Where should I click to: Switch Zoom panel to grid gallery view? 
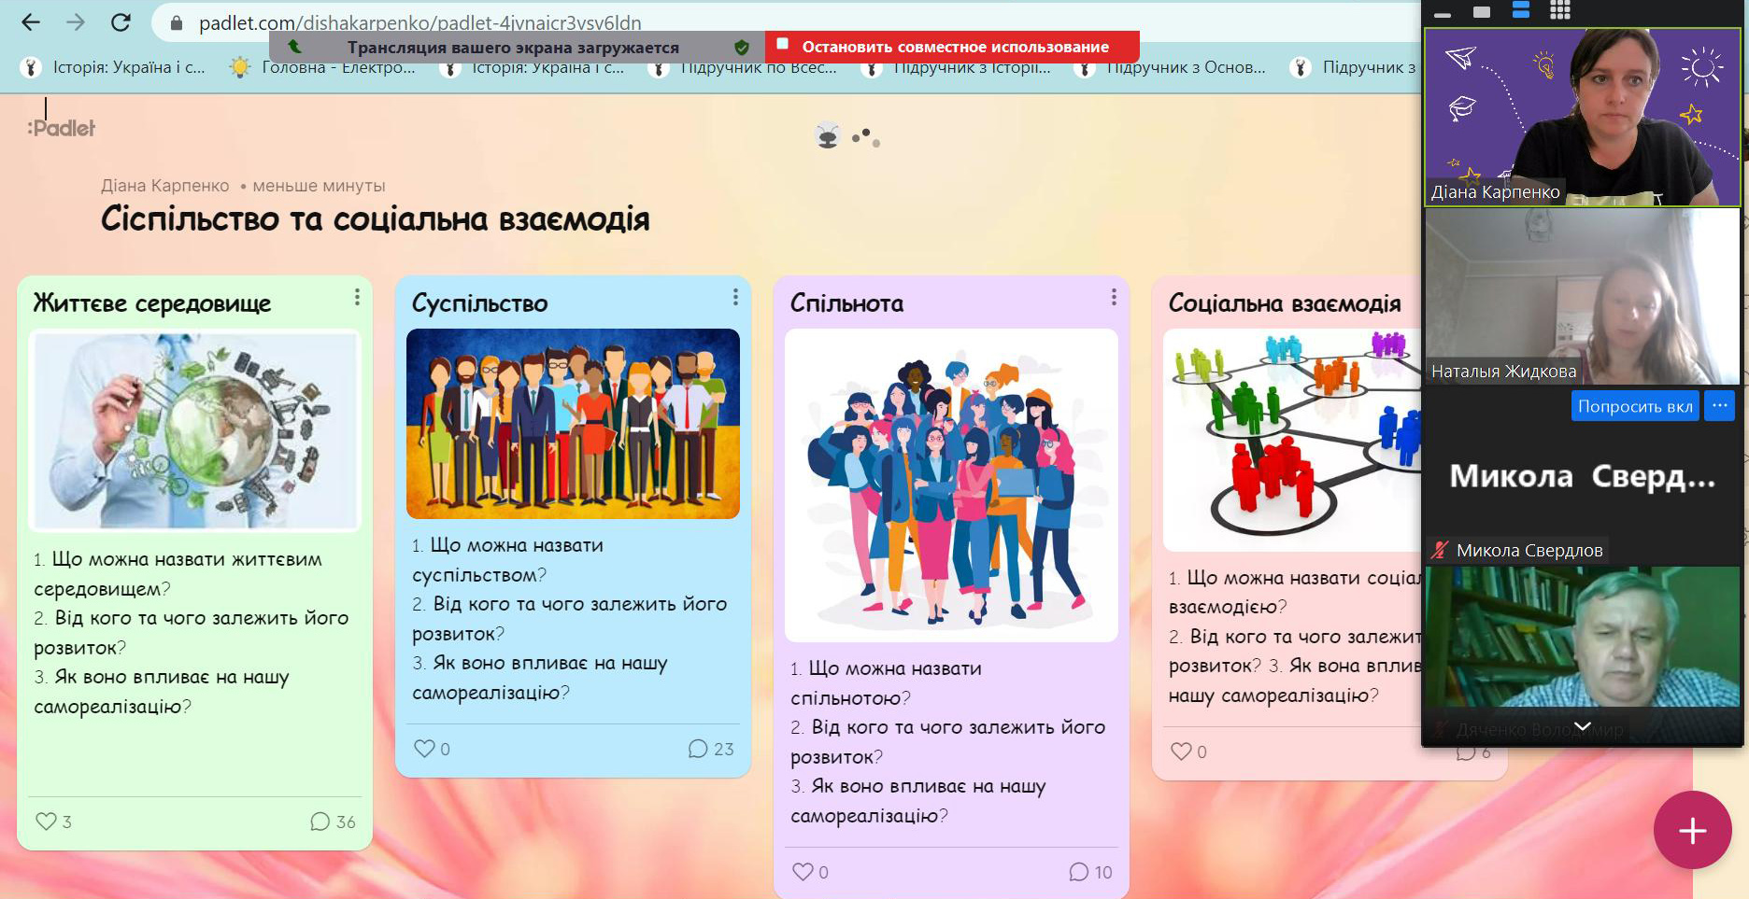tap(1560, 10)
